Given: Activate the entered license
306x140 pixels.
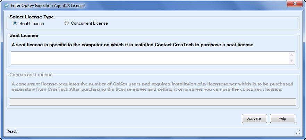Looking at the screenshot, I should (x=254, y=118).
